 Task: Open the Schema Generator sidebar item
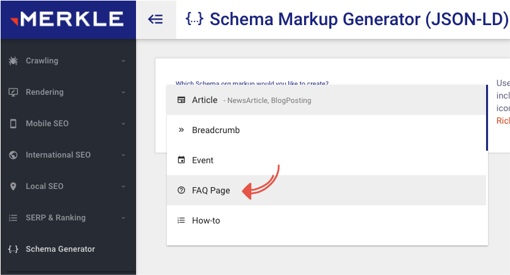[x=60, y=249]
